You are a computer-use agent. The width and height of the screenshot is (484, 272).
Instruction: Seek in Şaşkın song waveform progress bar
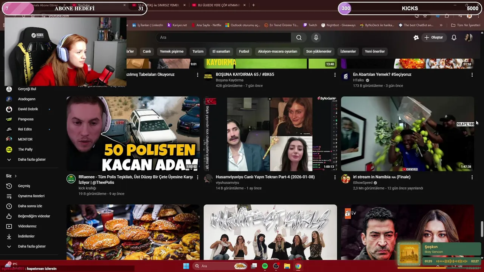[451, 261]
